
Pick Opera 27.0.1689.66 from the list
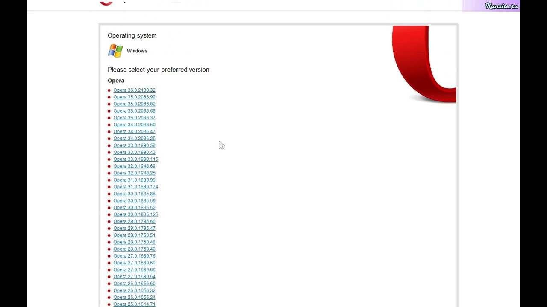(134, 269)
